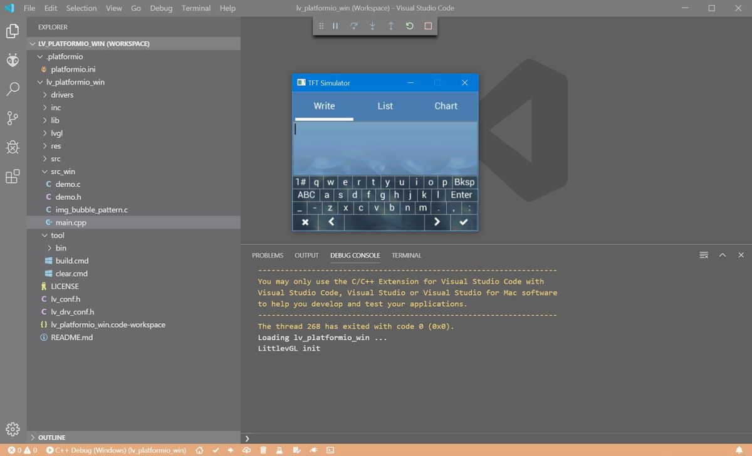Click the PlatformIO Upload arrow in status bar
The image size is (752, 456).
pos(230,450)
